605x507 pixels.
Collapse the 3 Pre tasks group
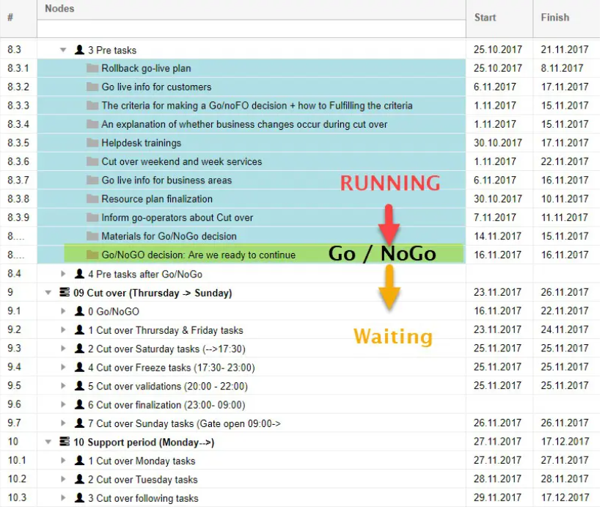click(x=64, y=50)
